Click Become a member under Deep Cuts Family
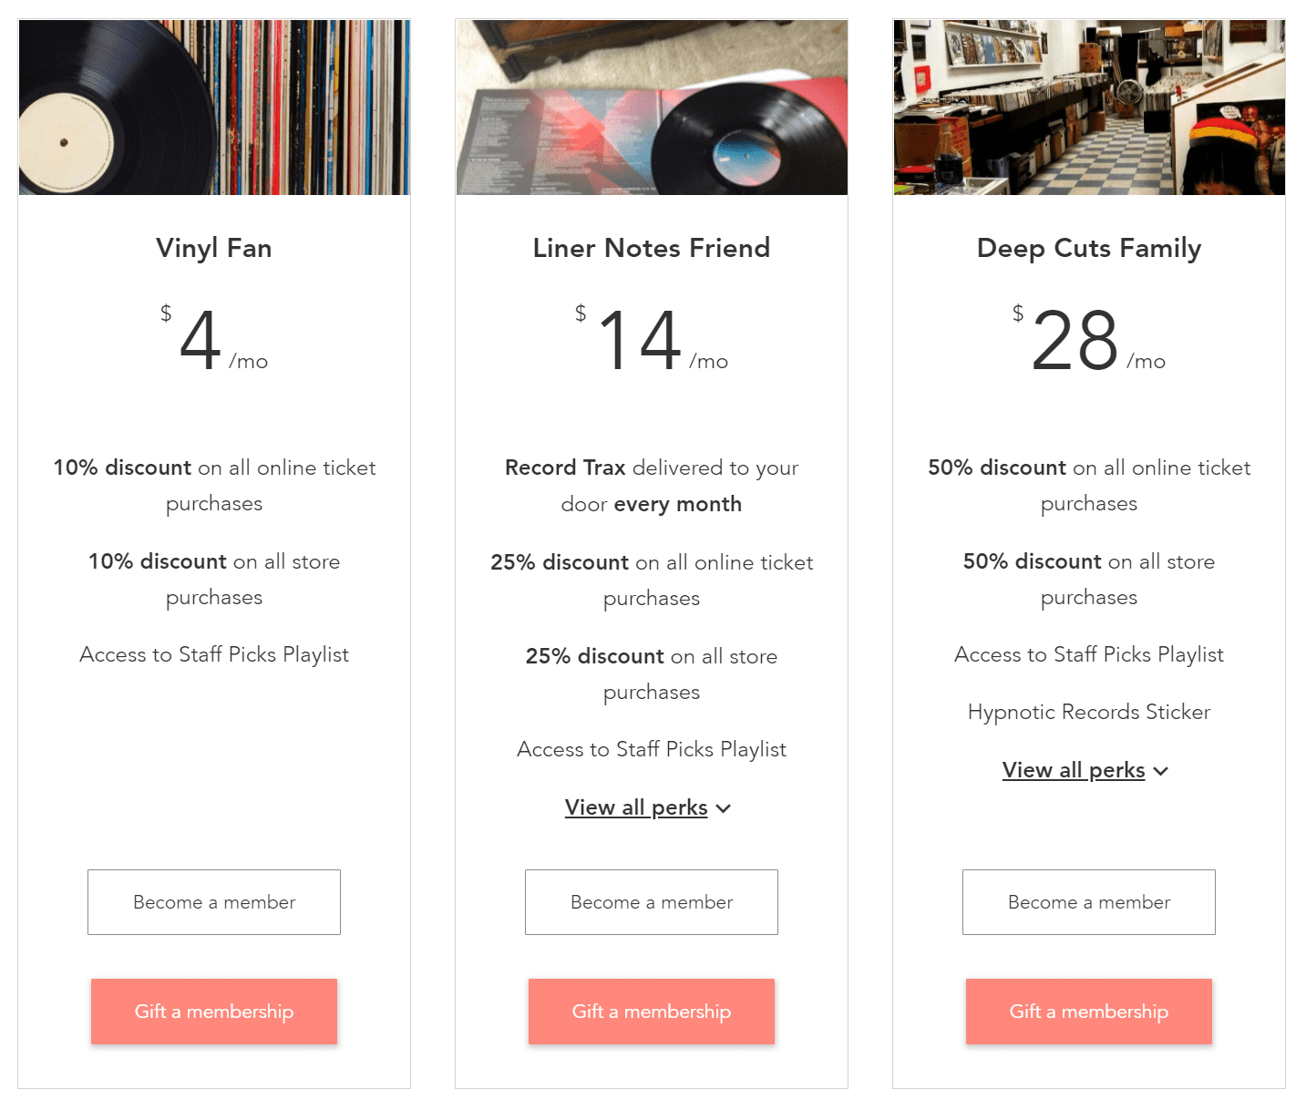The height and width of the screenshot is (1110, 1306). click(x=1089, y=902)
